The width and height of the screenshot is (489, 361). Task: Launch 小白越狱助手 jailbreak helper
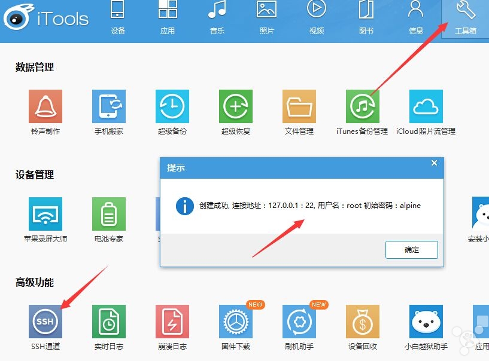click(x=426, y=328)
